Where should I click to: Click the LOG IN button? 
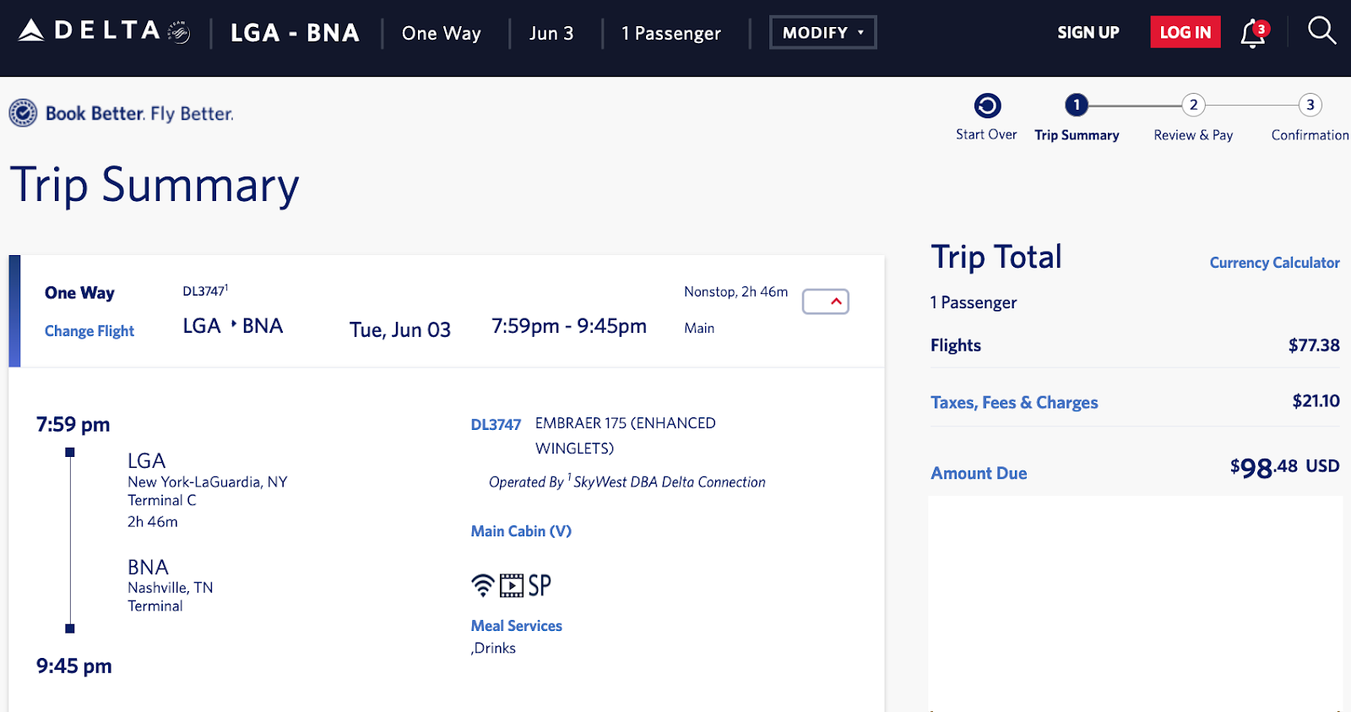click(x=1185, y=32)
